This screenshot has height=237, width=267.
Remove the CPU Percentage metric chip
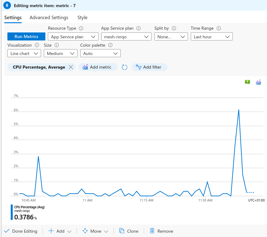click(71, 67)
